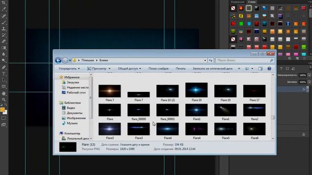
Task: Open the Общий доступ menu
Action: click(x=129, y=69)
